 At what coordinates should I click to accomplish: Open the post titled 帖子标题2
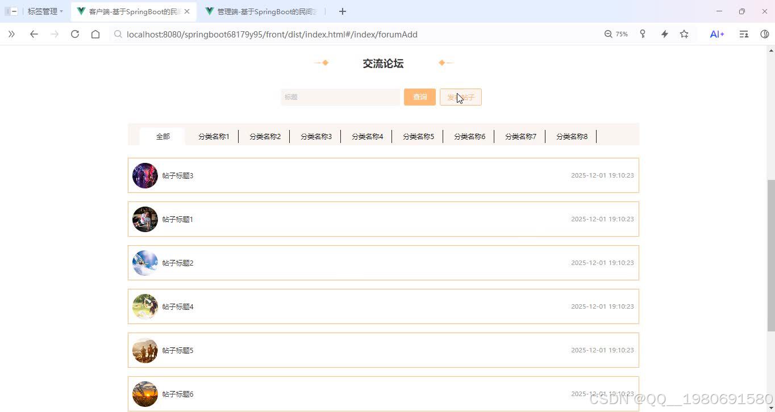pyautogui.click(x=384, y=263)
